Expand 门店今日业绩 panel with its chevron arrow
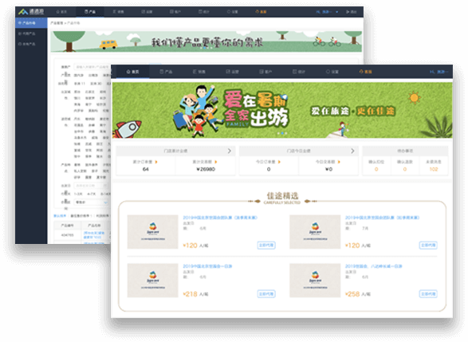Image resolution: width=468 pixels, height=342 pixels. (352, 151)
